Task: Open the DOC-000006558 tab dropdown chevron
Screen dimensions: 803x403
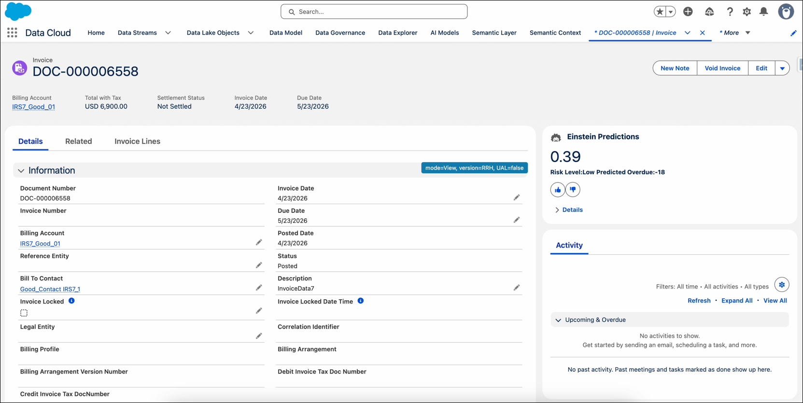Action: 688,33
